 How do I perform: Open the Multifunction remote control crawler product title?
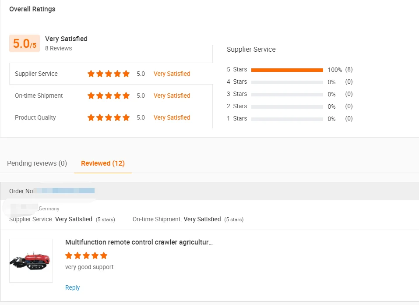click(139, 242)
